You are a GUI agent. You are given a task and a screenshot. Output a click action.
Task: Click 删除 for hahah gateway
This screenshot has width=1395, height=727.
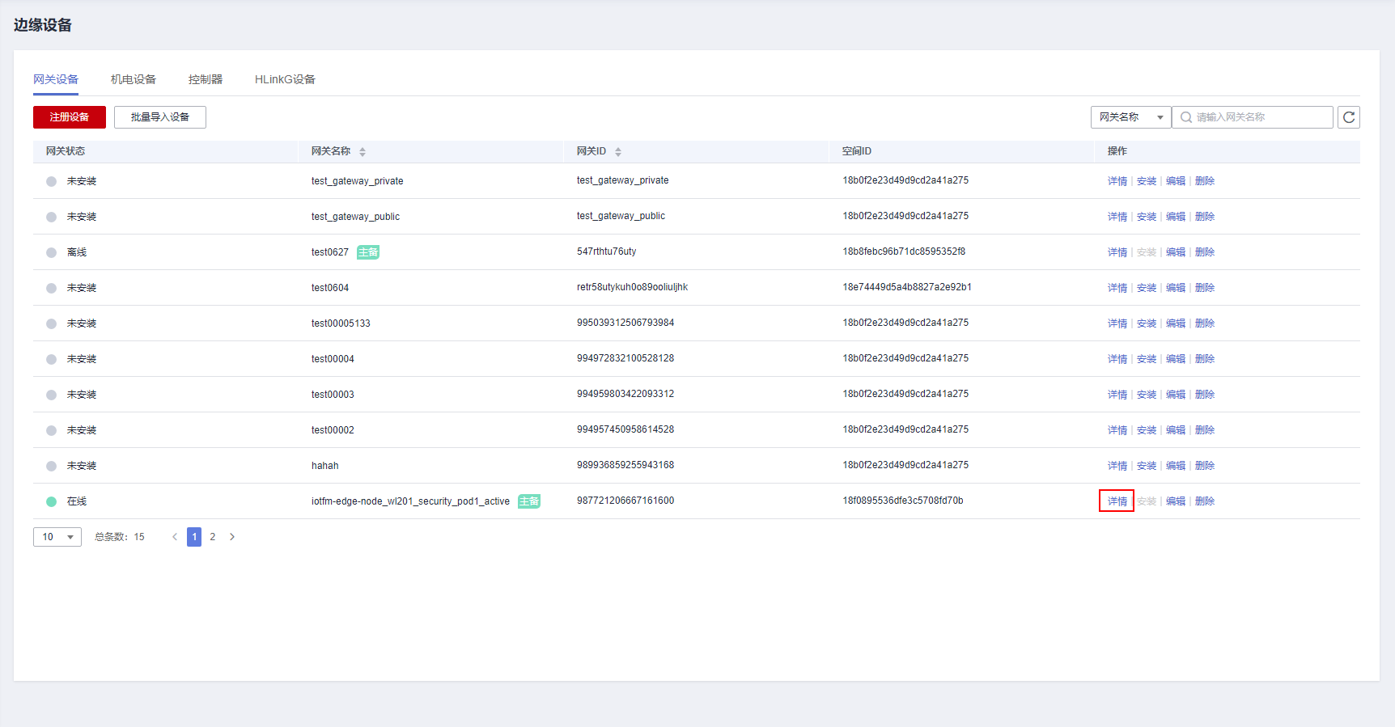(x=1205, y=466)
